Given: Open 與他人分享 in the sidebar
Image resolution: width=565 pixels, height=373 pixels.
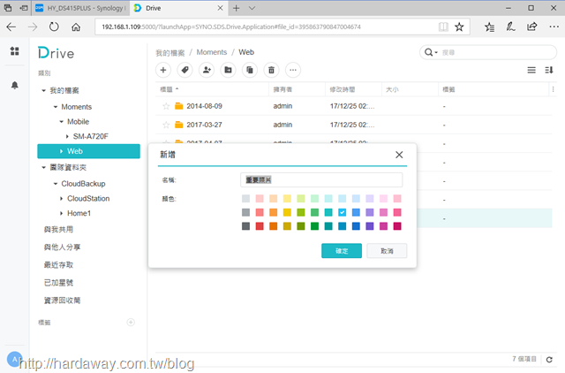Looking at the screenshot, I should click(62, 247).
